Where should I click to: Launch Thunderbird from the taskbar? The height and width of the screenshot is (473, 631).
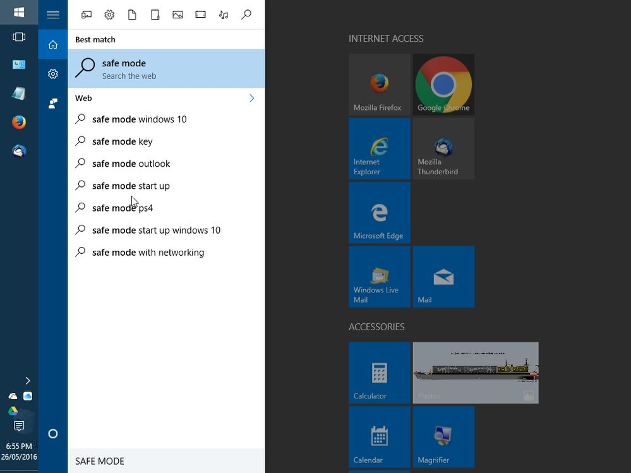coord(19,151)
